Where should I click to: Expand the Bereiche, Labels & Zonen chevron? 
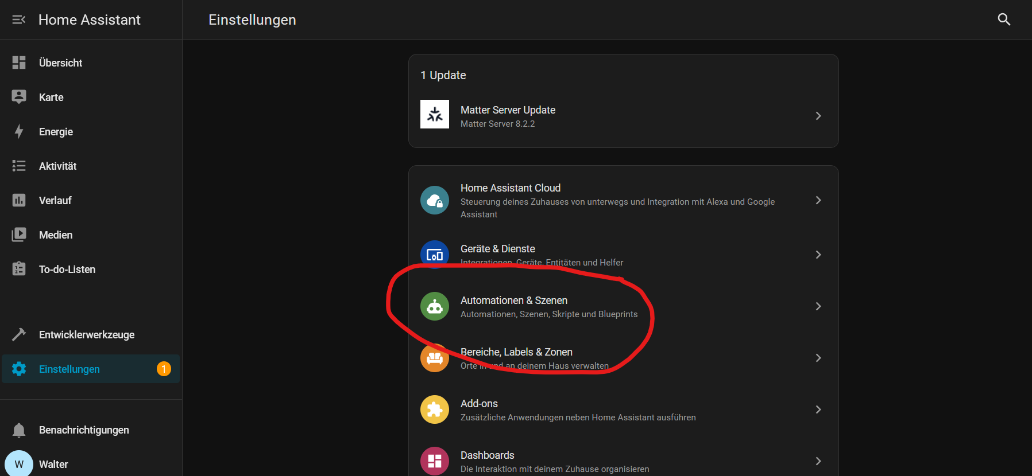[x=818, y=358]
